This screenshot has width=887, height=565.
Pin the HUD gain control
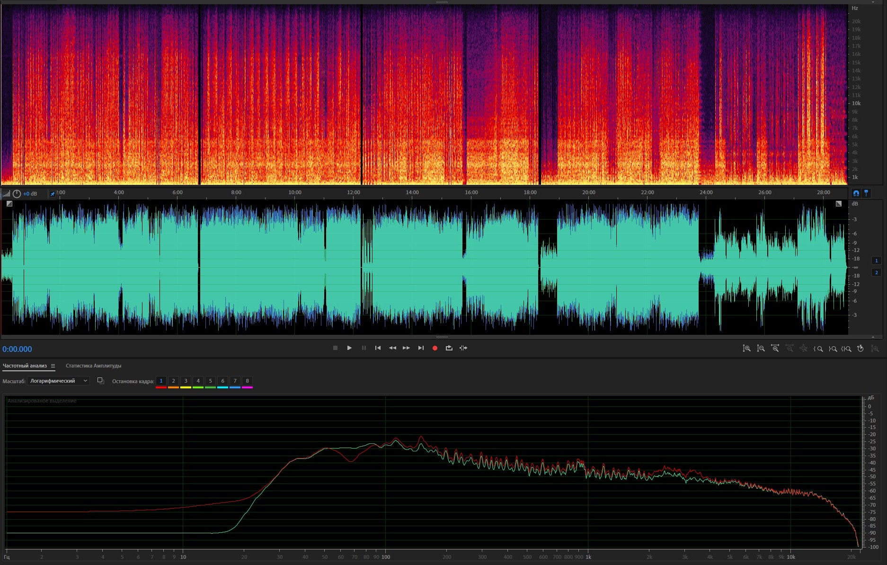pyautogui.click(x=53, y=194)
